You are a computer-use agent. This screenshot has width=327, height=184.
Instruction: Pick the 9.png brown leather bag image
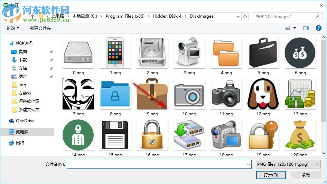152,94
